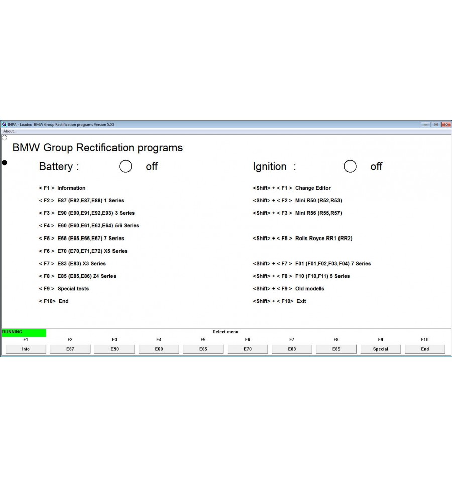
Task: Click the "Ignition :" label
Action: click(274, 167)
